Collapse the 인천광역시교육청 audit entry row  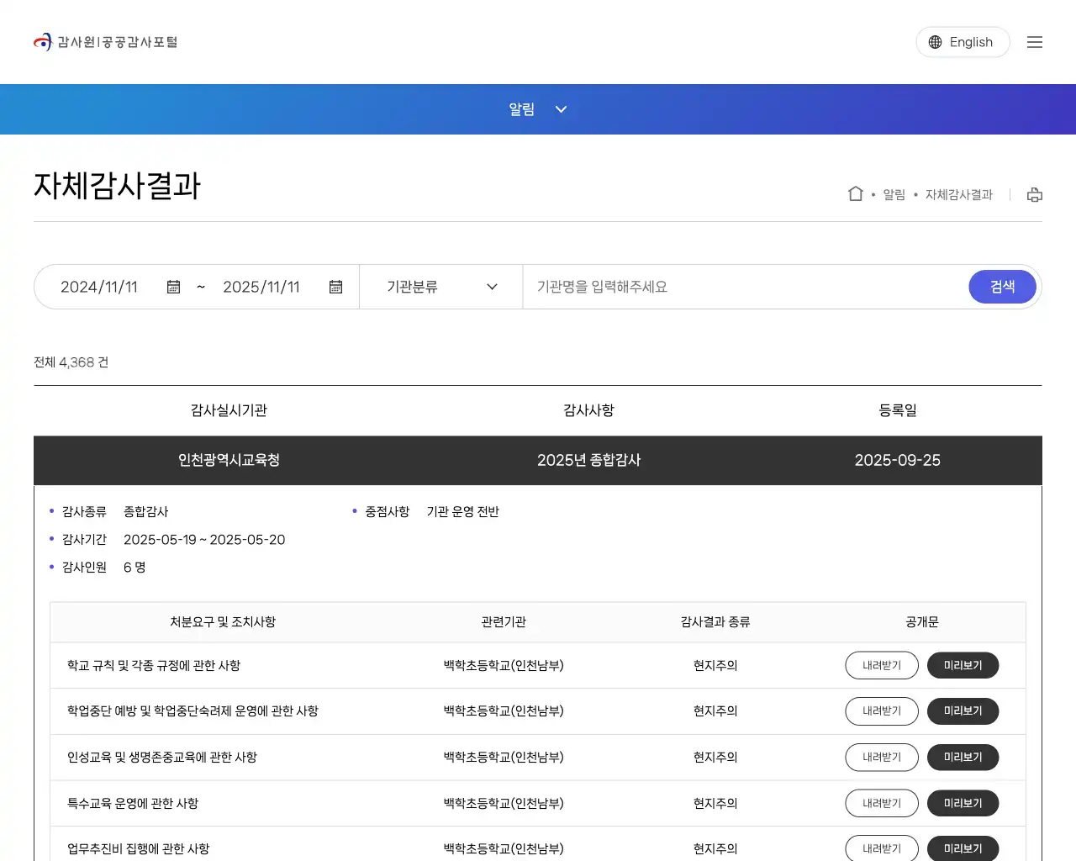tap(538, 460)
